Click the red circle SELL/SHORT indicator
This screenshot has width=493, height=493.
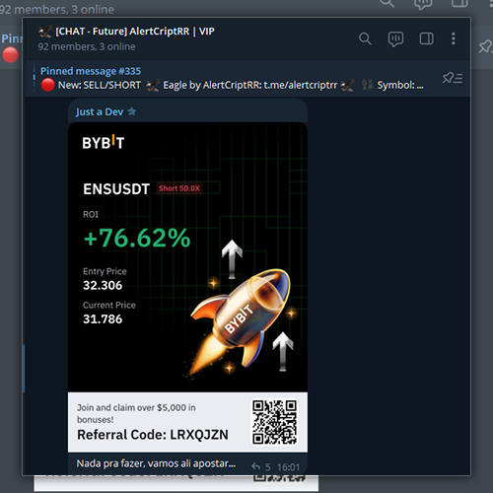pos(47,85)
